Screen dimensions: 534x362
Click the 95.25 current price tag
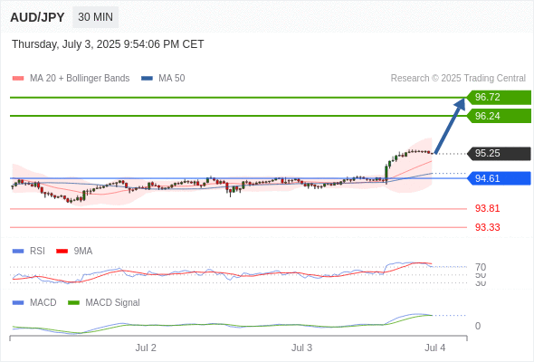click(x=499, y=153)
